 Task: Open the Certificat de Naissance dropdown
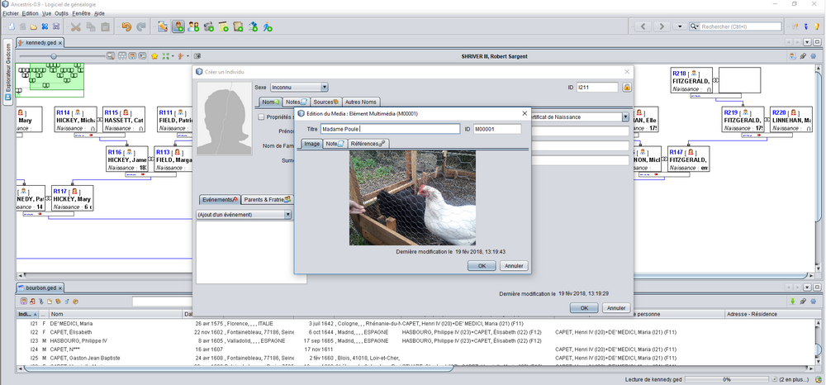click(x=625, y=116)
